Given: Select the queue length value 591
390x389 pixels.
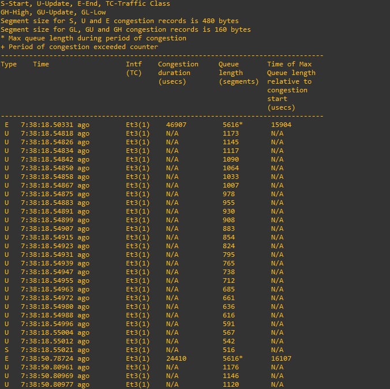Looking at the screenshot, I should click(228, 324).
